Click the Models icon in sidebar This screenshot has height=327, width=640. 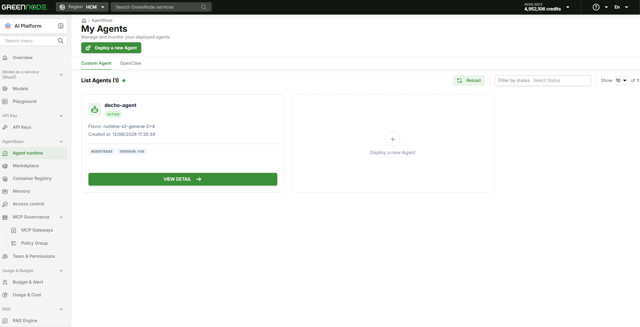pos(5,89)
